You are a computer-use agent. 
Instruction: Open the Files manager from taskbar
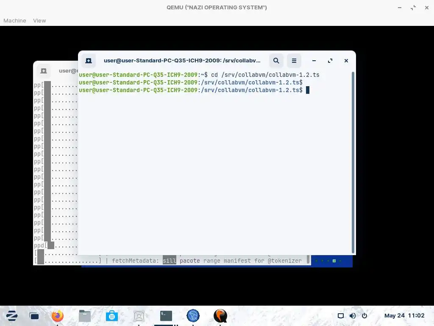pos(85,316)
